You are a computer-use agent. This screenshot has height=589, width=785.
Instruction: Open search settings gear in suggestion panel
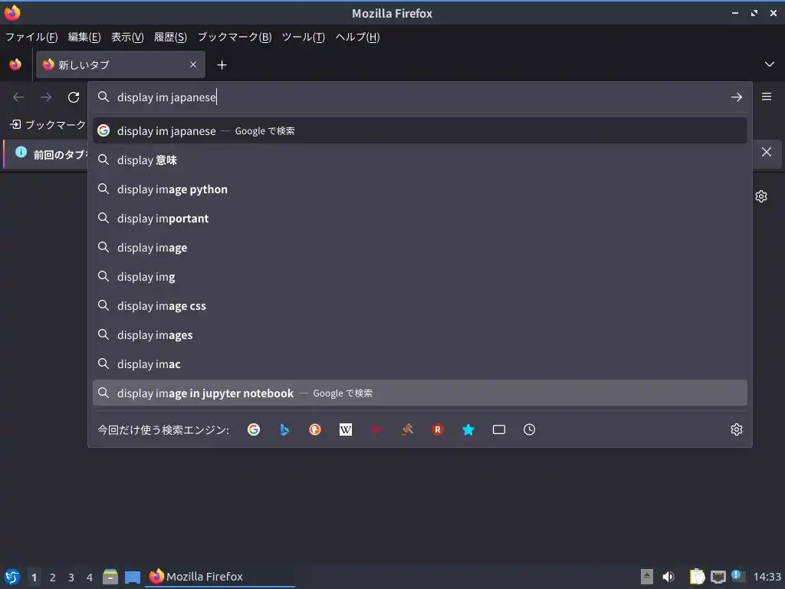click(736, 429)
